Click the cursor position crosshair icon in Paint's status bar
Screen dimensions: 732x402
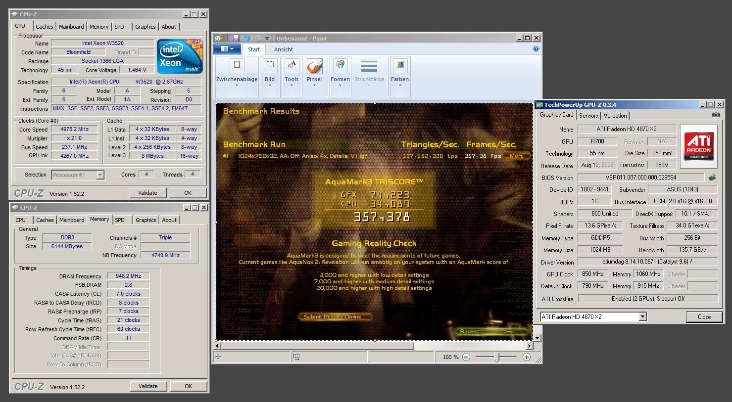tap(218, 357)
